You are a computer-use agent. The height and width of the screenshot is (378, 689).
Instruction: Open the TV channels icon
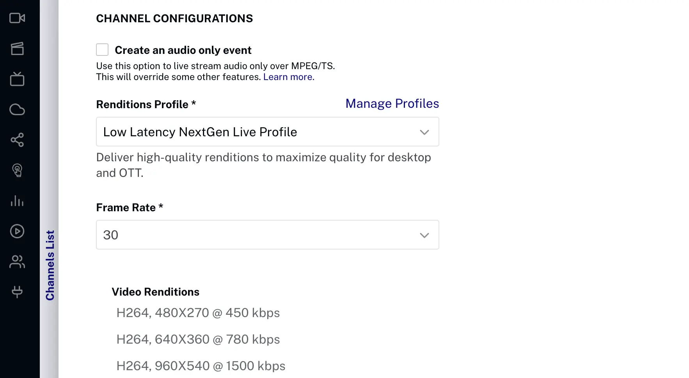[17, 79]
